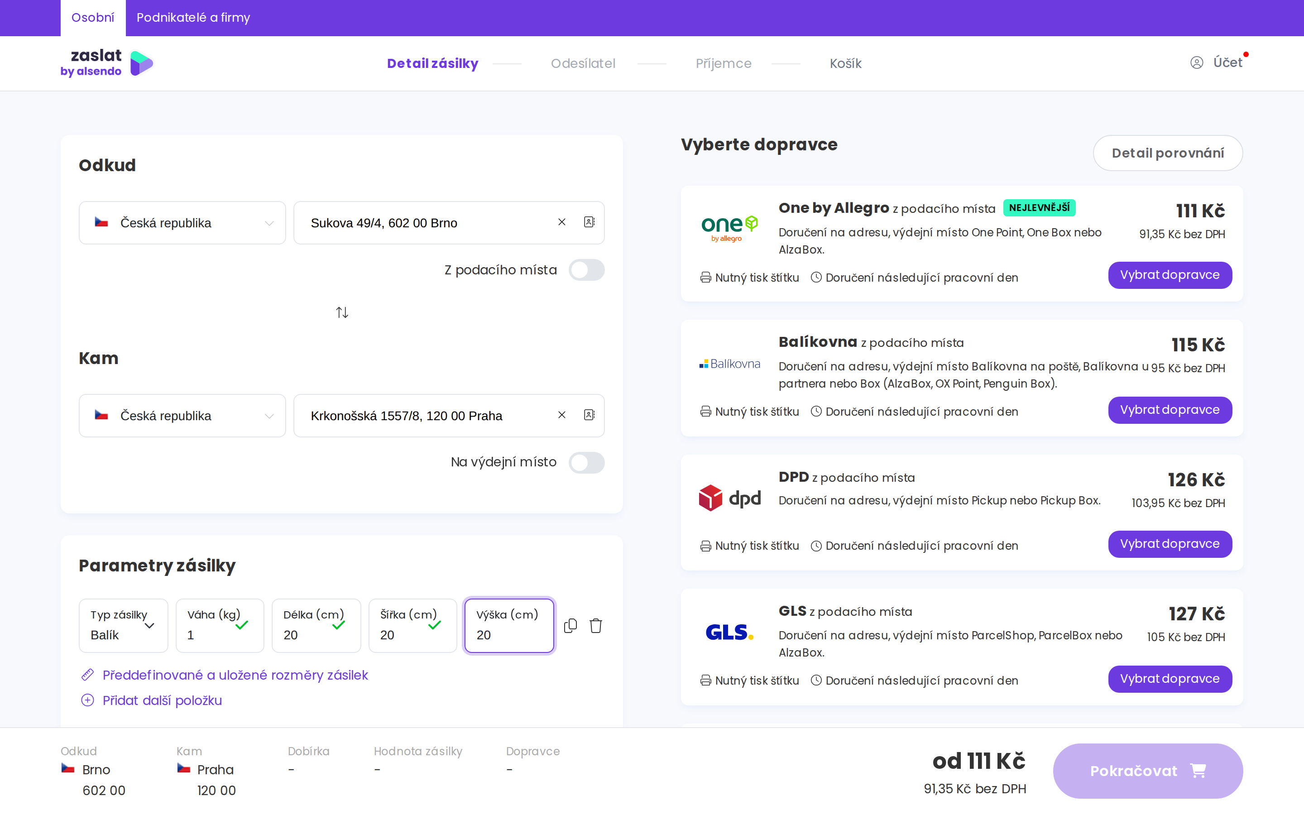Choose One by Allegro with Vybrat dopravce

click(x=1170, y=275)
